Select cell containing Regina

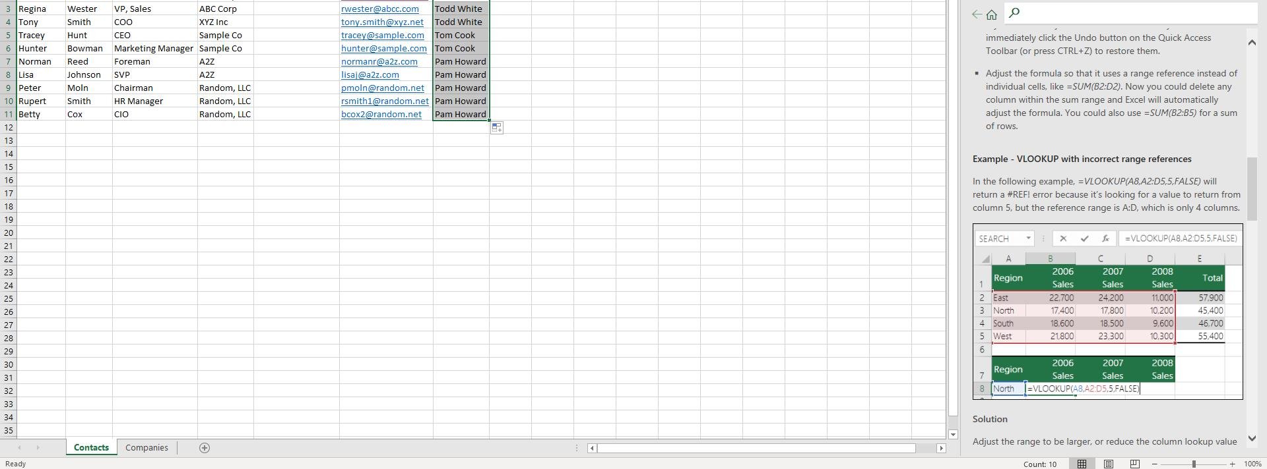click(x=41, y=9)
